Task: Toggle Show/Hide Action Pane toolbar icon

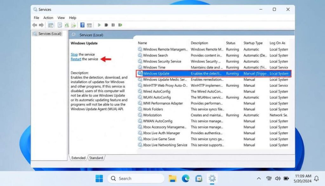Action: [89, 25]
